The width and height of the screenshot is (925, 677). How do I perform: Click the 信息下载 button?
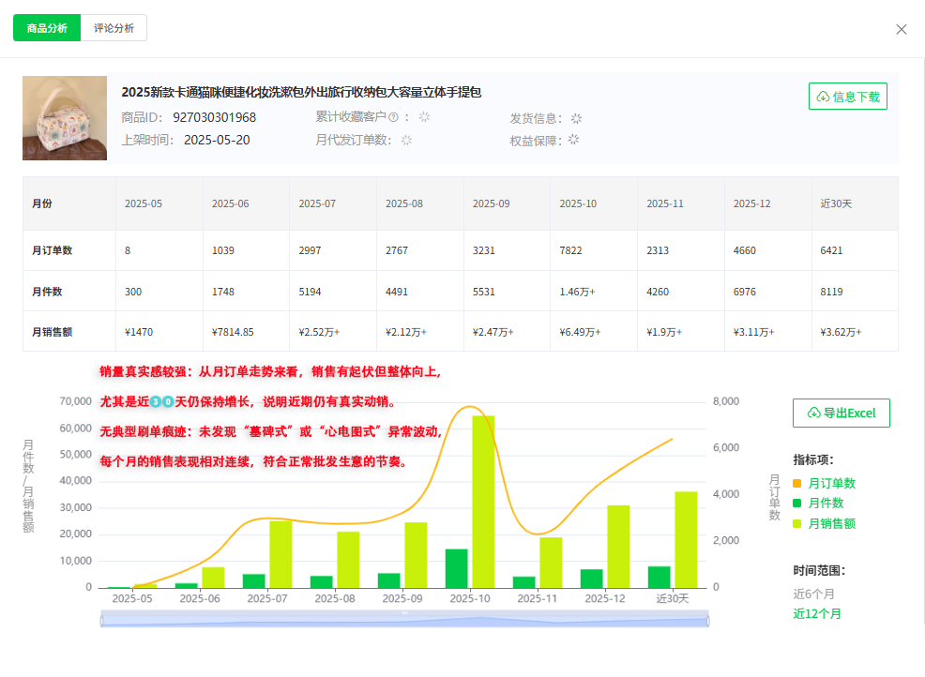coord(847,97)
